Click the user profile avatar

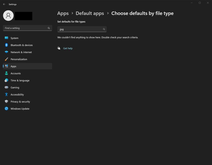click(8, 16)
